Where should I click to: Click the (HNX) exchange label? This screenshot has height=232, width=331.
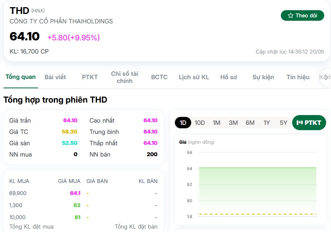tap(38, 11)
